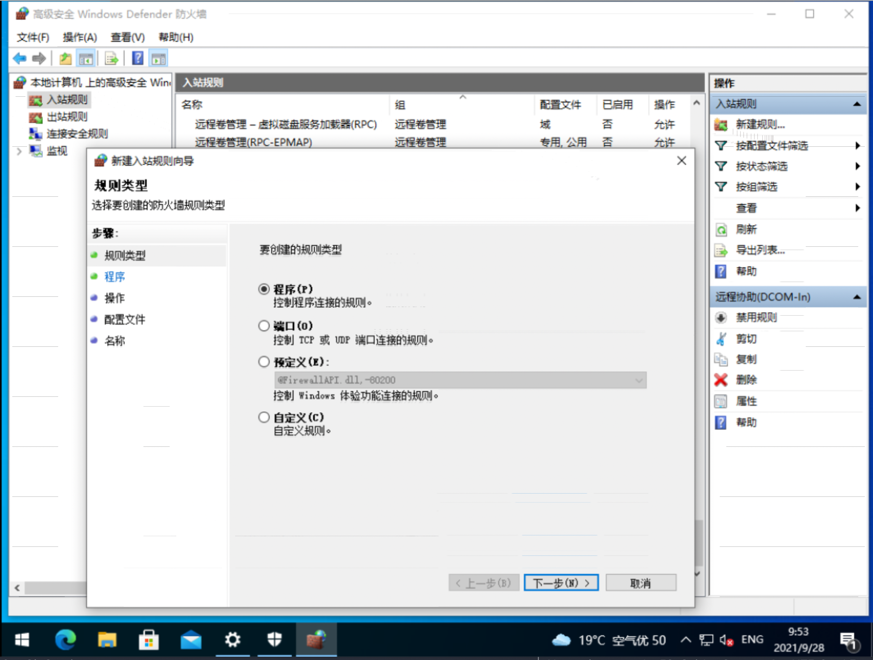
Task: Click the 禁用规则 icon
Action: (x=721, y=318)
